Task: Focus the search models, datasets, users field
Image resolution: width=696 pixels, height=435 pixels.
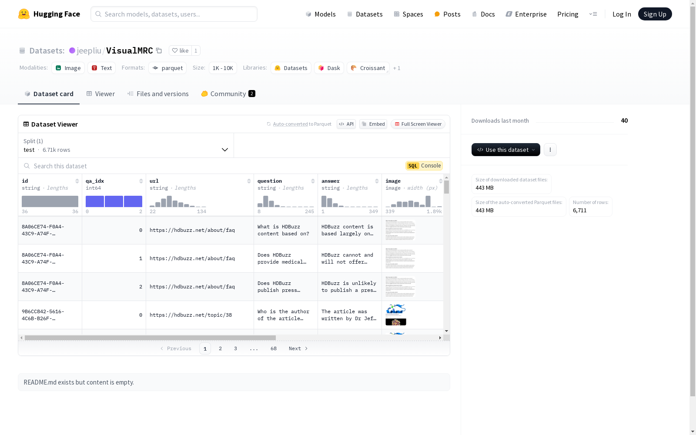Action: (x=174, y=14)
